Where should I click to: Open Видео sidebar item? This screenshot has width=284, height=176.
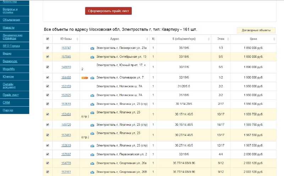point(7,53)
